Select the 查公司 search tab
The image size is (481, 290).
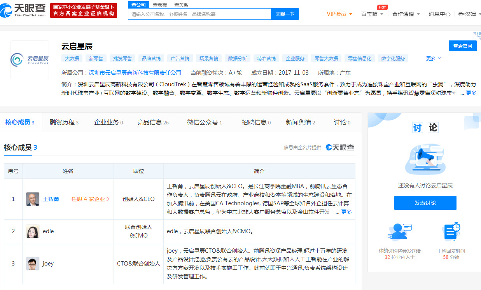pos(138,5)
